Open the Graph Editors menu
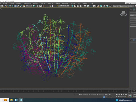This screenshot has height=102, width=136. 27,3
